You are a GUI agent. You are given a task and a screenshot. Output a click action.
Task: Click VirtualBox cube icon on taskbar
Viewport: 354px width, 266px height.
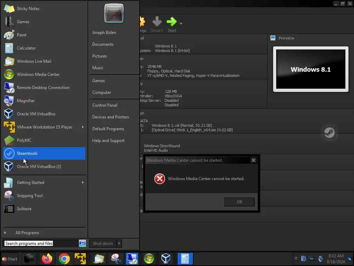tap(166, 258)
